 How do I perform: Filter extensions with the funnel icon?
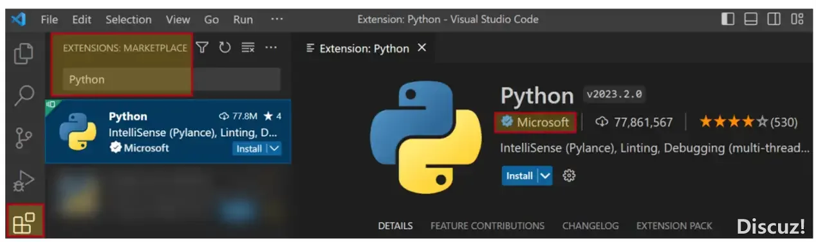(202, 48)
